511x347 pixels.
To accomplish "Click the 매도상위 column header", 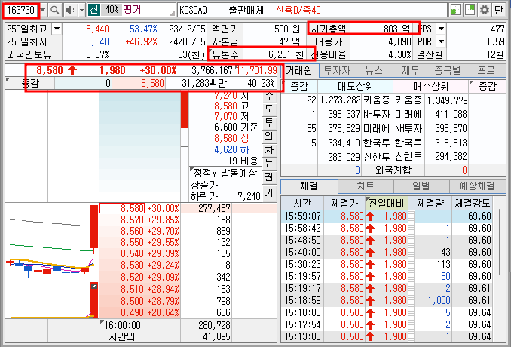I will (355, 87).
